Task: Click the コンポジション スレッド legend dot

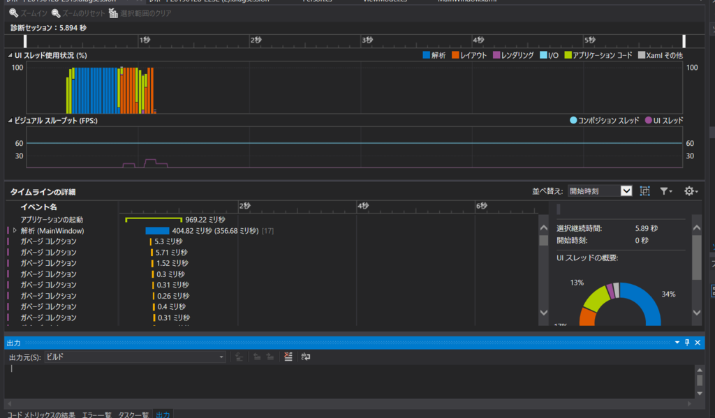Action: pos(573,120)
